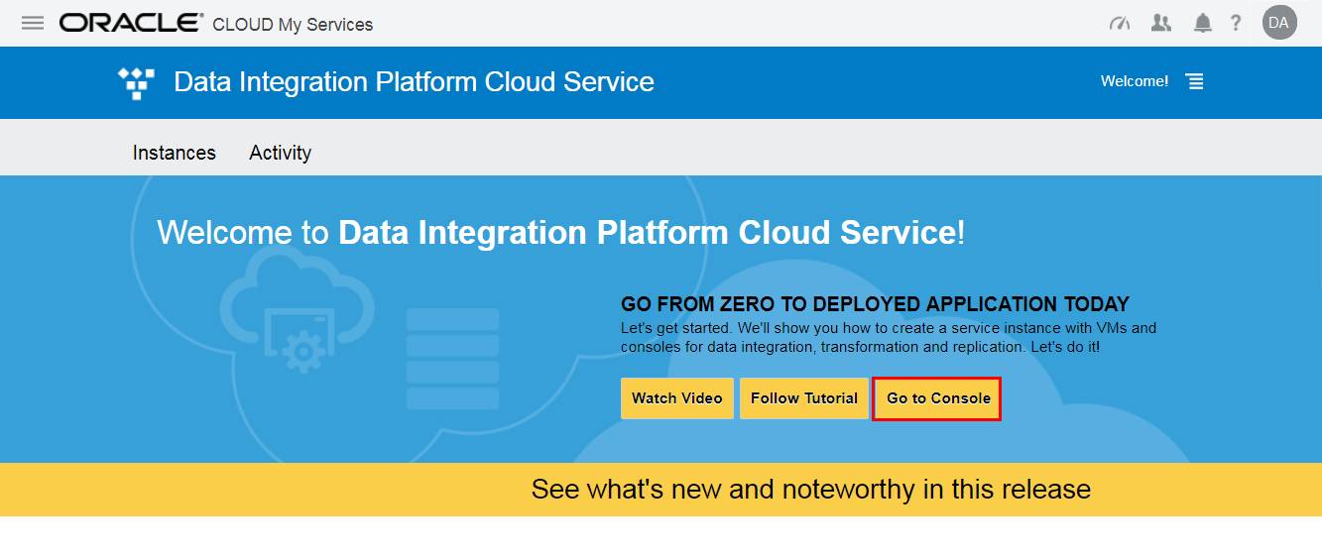Switch to the Instances tab

(175, 153)
